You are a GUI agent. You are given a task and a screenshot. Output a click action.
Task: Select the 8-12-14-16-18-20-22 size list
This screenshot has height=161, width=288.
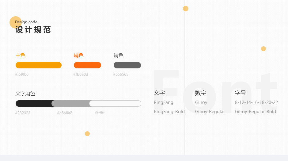[x=256, y=102]
